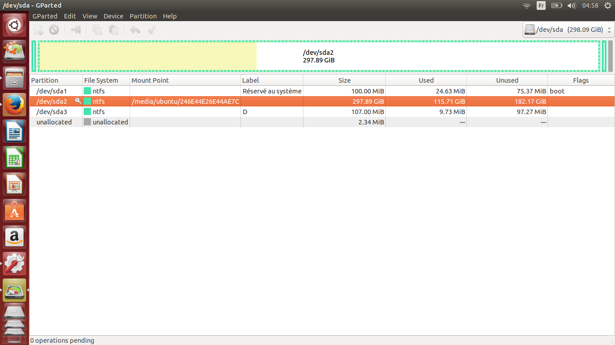
Task: Select the /dev/sda2 block in disk map
Action: [x=319, y=56]
